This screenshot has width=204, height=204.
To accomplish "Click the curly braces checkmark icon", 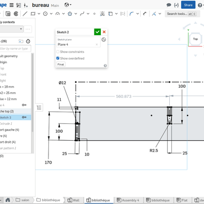I will (176, 5).
